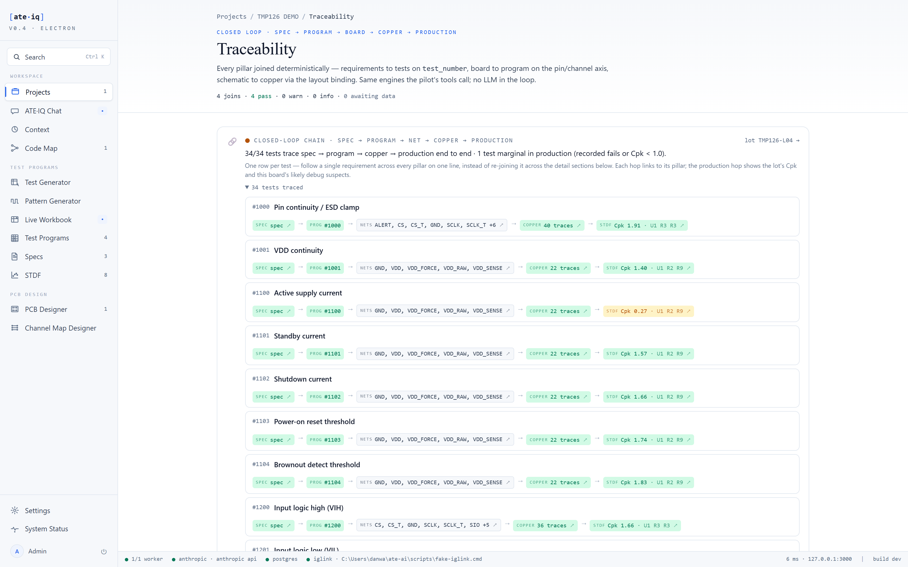Viewport: 908px width, 567px height.
Task: Click the ate·iq logo
Action: (27, 17)
